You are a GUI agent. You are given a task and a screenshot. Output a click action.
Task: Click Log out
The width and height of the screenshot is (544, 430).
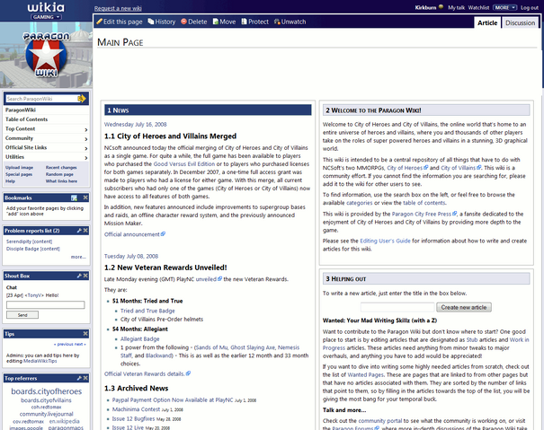[x=530, y=7]
